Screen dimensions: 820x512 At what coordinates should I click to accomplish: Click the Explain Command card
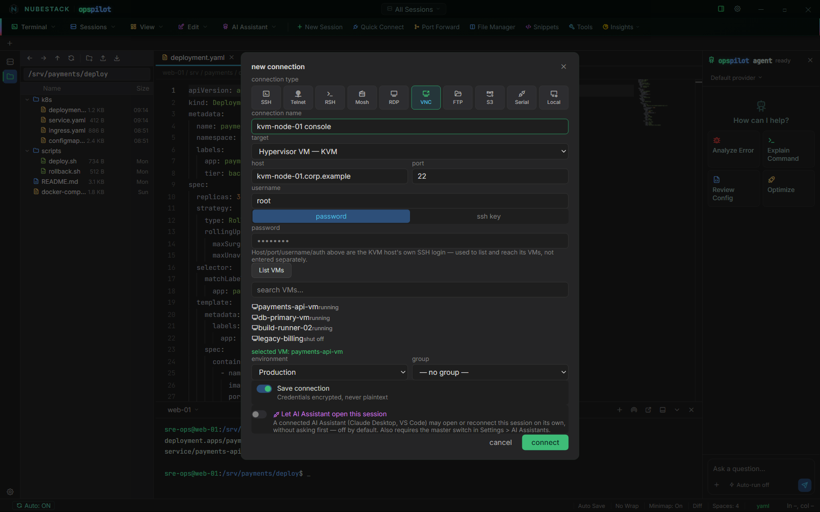788,150
